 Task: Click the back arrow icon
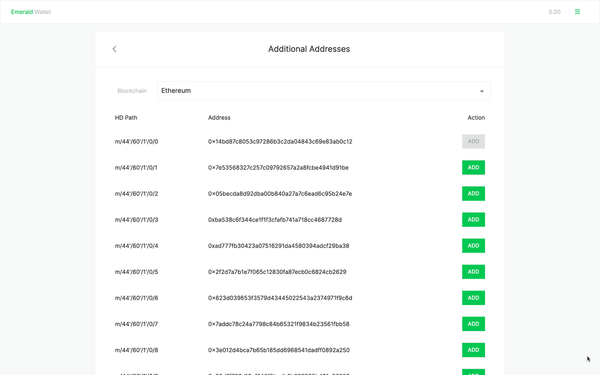(114, 48)
